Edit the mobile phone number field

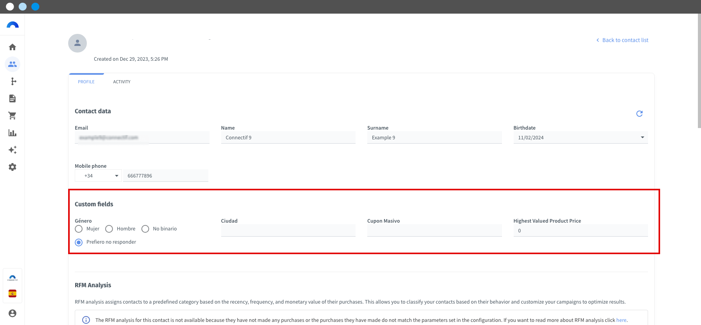166,176
